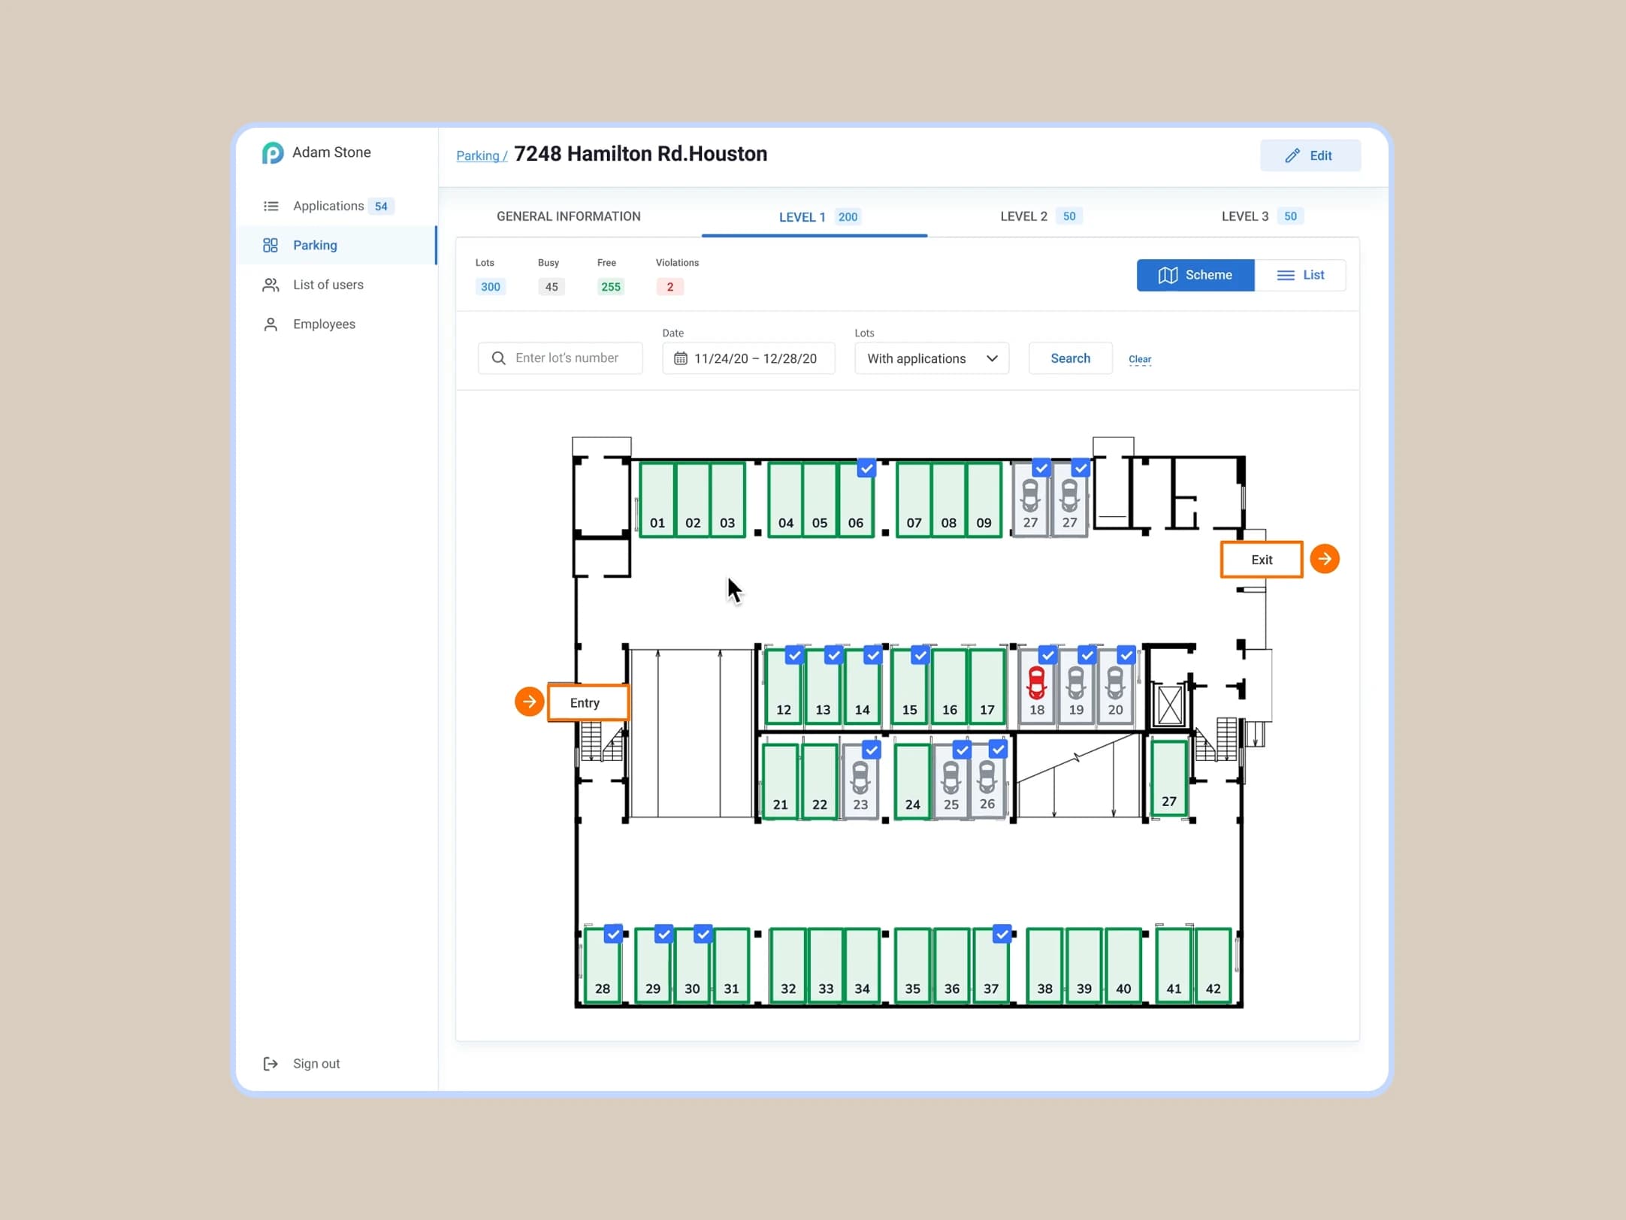The image size is (1626, 1220).
Task: Switch to the Level 2 tab
Action: point(1041,216)
